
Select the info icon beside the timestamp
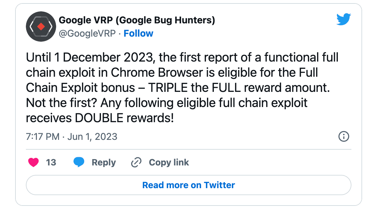pyautogui.click(x=344, y=136)
